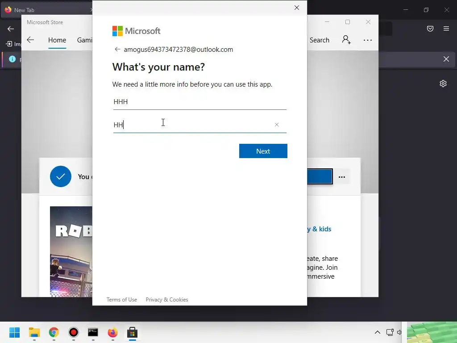Image resolution: width=457 pixels, height=343 pixels.
Task: Open the Privacy & Cookies link
Action: [167, 300]
